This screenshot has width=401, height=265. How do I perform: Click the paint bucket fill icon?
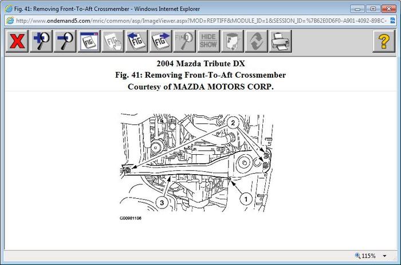(232, 41)
